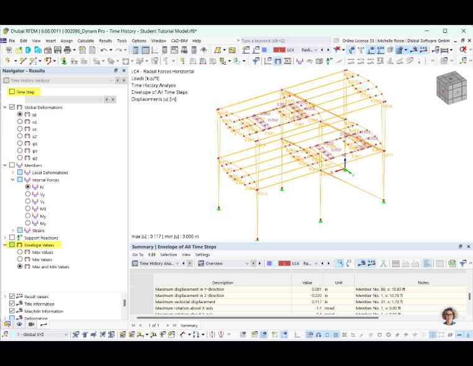The width and height of the screenshot is (473, 366).
Task: Check the Support Reactions checkbox
Action: tap(12, 237)
